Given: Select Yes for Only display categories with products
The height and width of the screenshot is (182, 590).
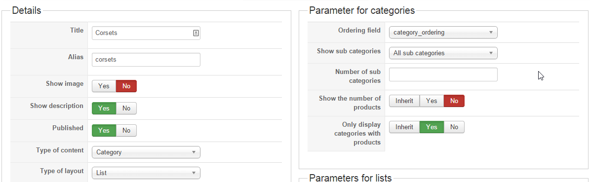Looking at the screenshot, I should pos(432,127).
